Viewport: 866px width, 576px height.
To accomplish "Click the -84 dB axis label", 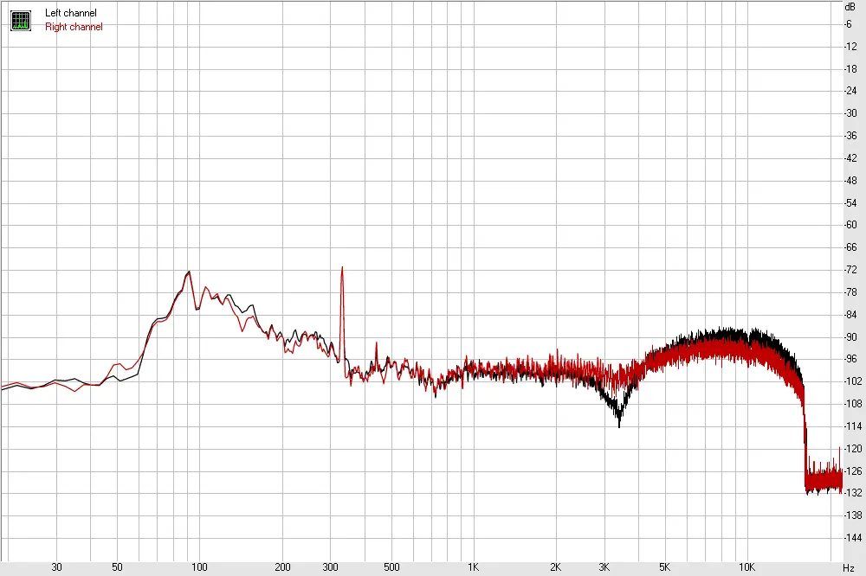I will tap(850, 315).
